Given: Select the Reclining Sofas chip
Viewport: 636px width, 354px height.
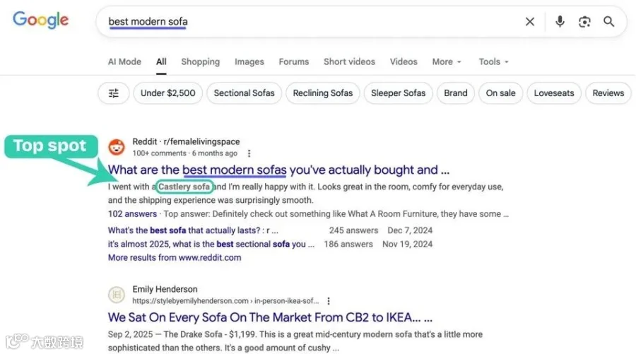Looking at the screenshot, I should [x=323, y=93].
